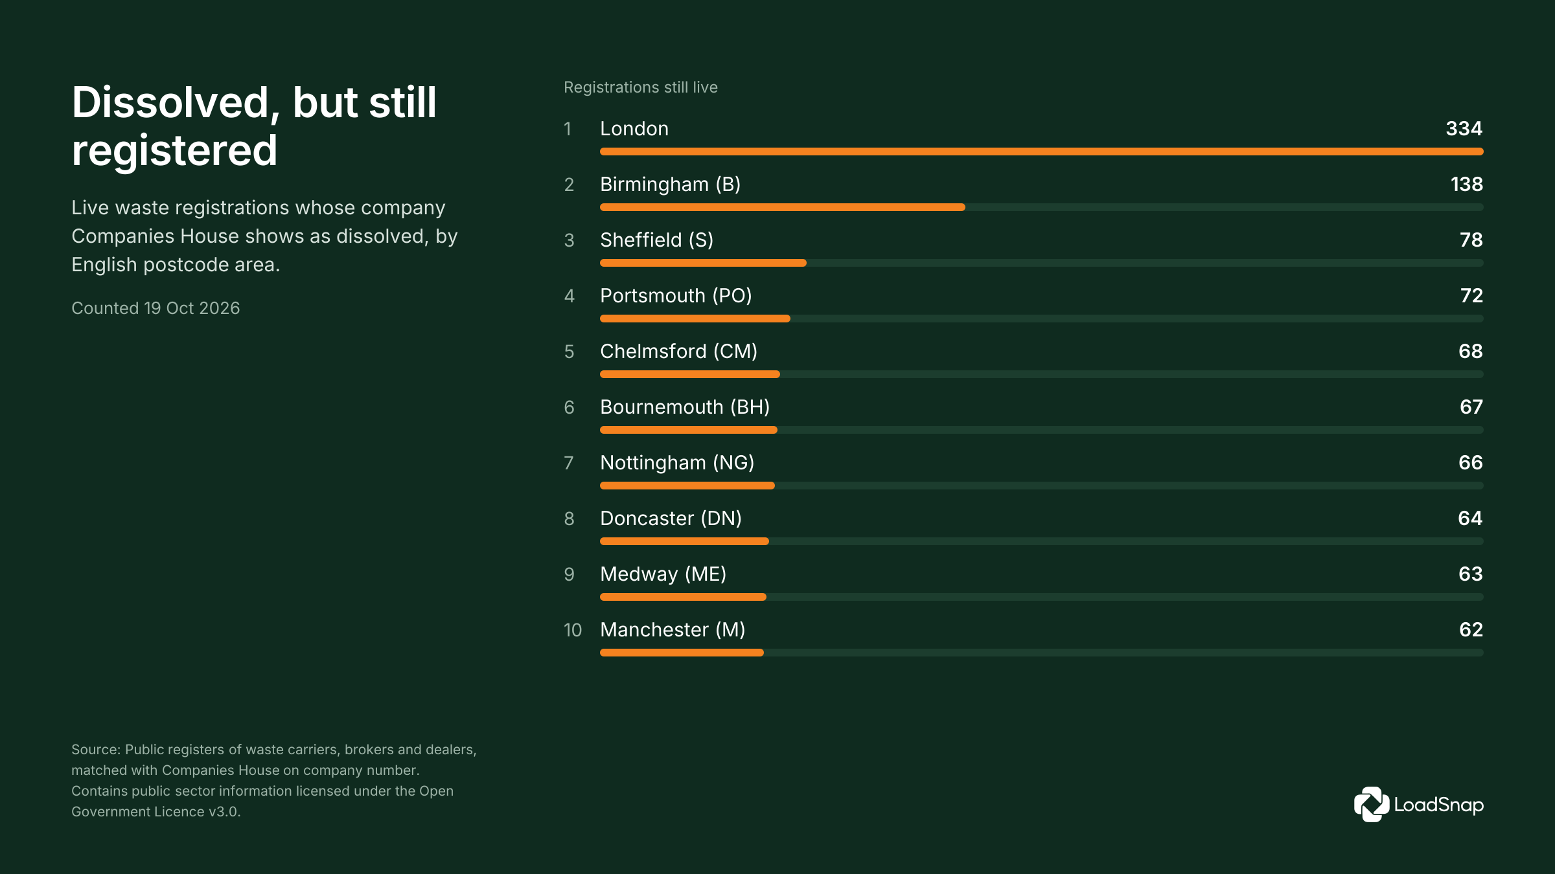Click the Doncaster (DN) label
Image resolution: width=1555 pixels, height=874 pixels.
point(671,519)
